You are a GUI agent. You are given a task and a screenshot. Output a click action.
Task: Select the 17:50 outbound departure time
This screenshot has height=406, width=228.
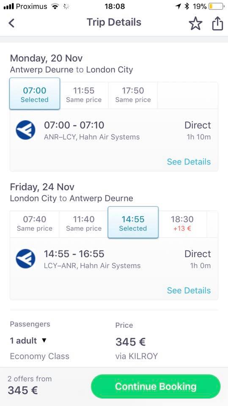[133, 95]
